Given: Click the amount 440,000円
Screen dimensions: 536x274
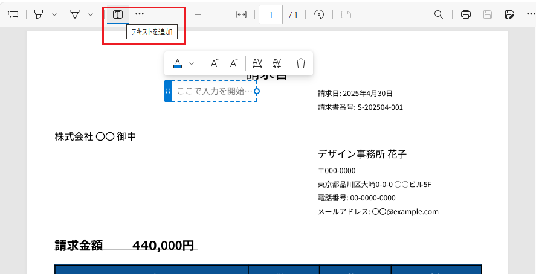Looking at the screenshot, I should [163, 246].
